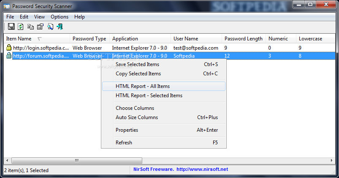Viewport: 339px width, 178px height.
Task: Sort by the Numeric column header
Action: 281,39
